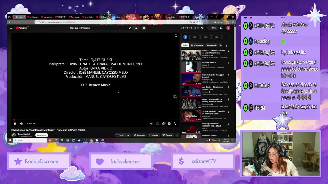This screenshot has height=184, width=328.
Task: Select the RemexMusic filter chip
Action: [x=211, y=45]
